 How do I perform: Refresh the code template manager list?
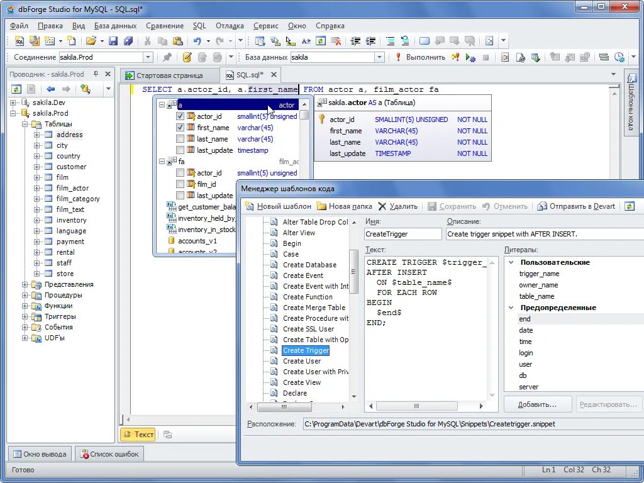tap(629, 206)
